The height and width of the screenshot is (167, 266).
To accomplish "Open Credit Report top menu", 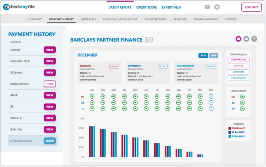I will pos(120,8).
